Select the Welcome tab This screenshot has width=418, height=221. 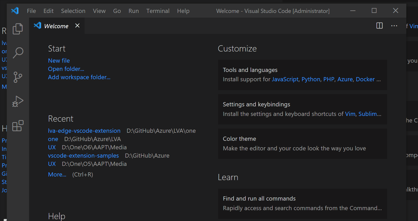pos(56,26)
